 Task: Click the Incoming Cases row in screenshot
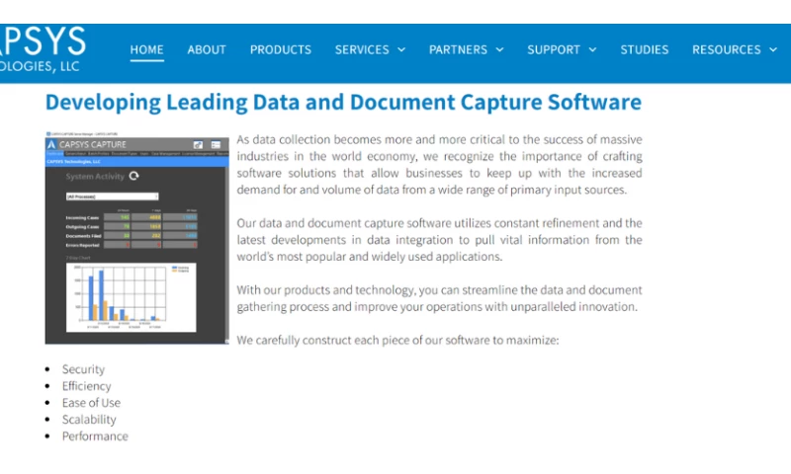pyautogui.click(x=133, y=217)
